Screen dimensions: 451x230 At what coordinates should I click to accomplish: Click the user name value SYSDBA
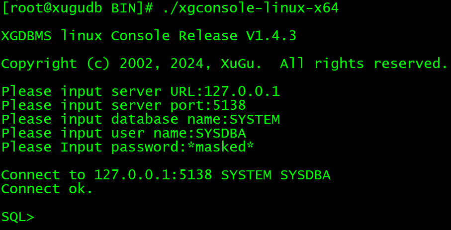pos(221,134)
